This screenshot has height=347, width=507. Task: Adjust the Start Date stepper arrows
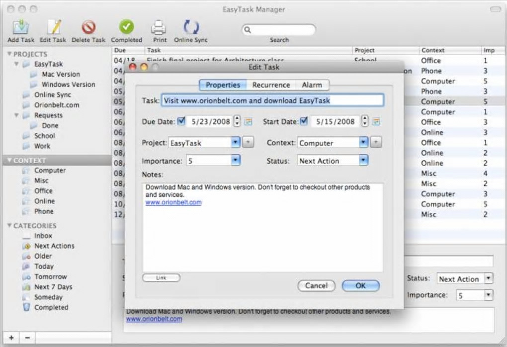pos(365,121)
